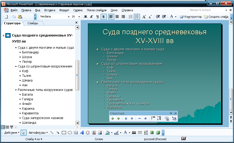Insert diagram or organization chart
This screenshot has height=143, width=234.
88,132
